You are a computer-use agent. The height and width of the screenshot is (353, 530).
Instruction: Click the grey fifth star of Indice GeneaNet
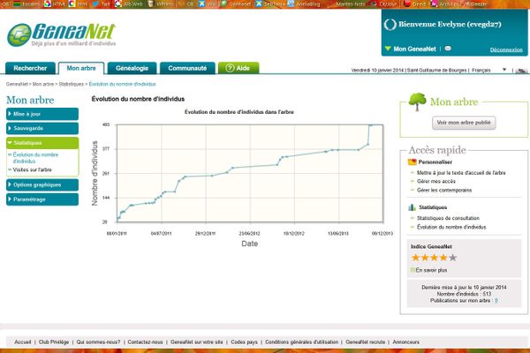[453, 258]
